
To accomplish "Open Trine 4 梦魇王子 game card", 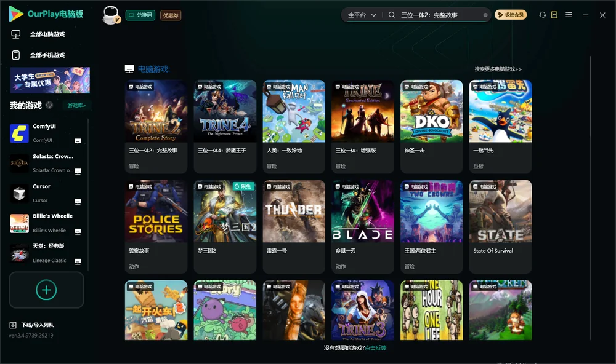I will [225, 126].
